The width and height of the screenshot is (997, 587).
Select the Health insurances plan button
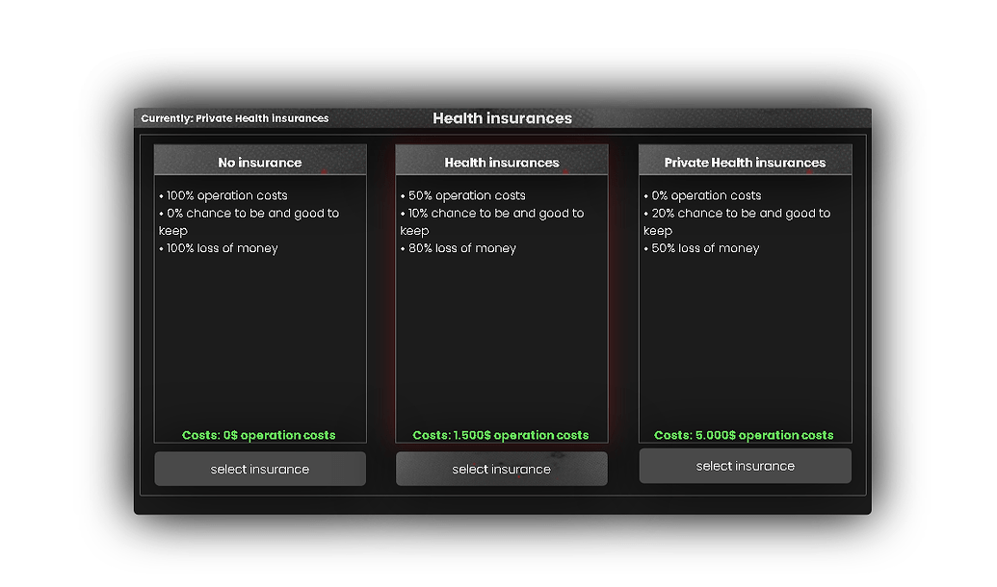click(501, 469)
